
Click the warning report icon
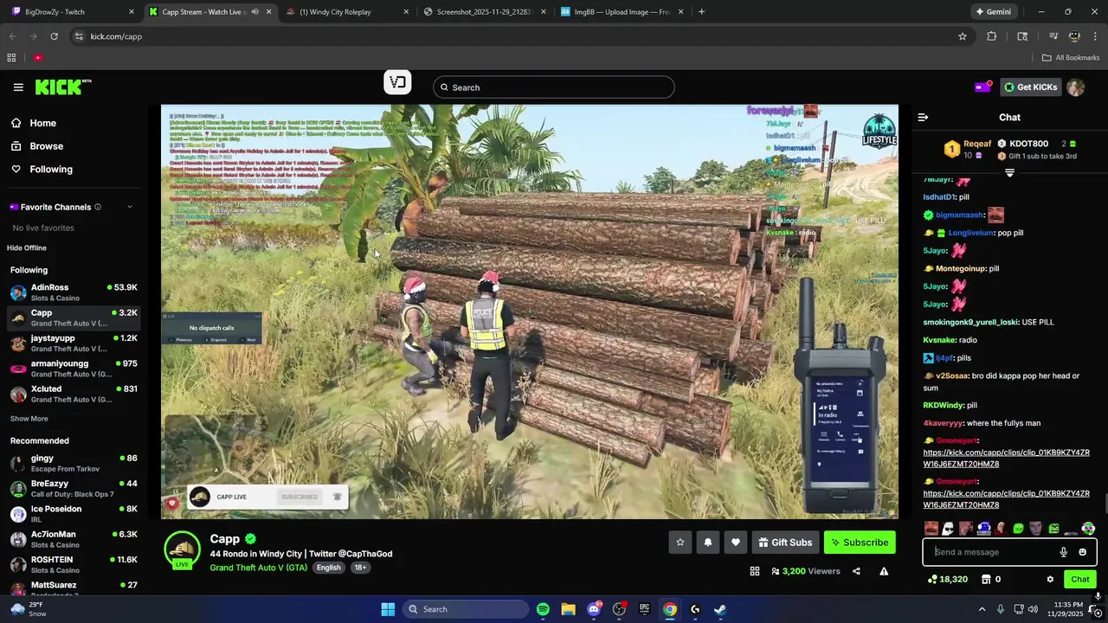pos(884,571)
